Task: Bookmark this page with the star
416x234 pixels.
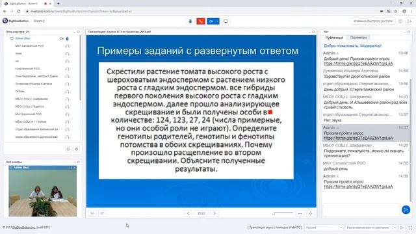Action: [396, 12]
